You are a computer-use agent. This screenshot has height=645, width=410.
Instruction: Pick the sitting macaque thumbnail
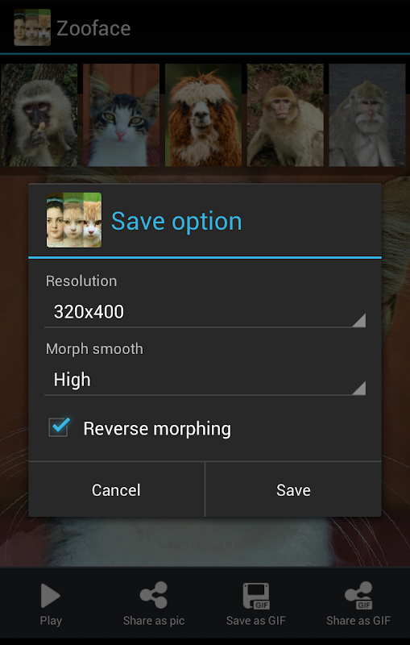coord(285,114)
